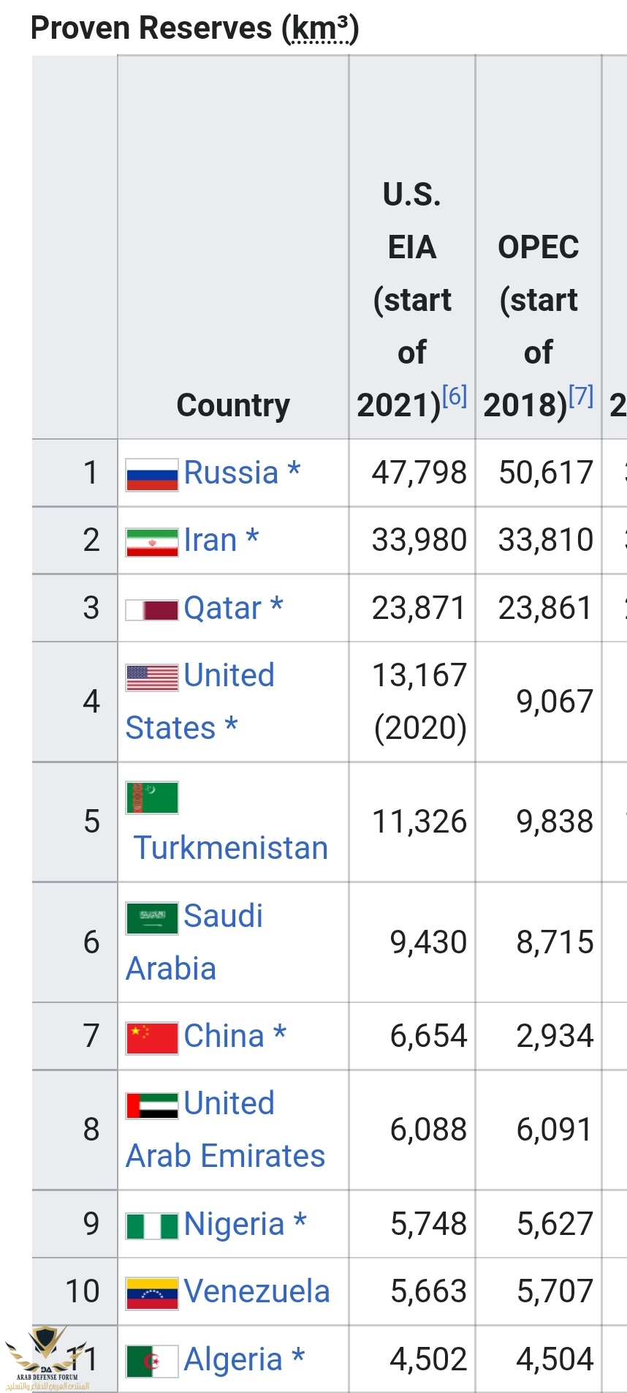Screen dimensions: 627x1393
Task: Click the Qatar flag icon
Action: click(x=152, y=609)
